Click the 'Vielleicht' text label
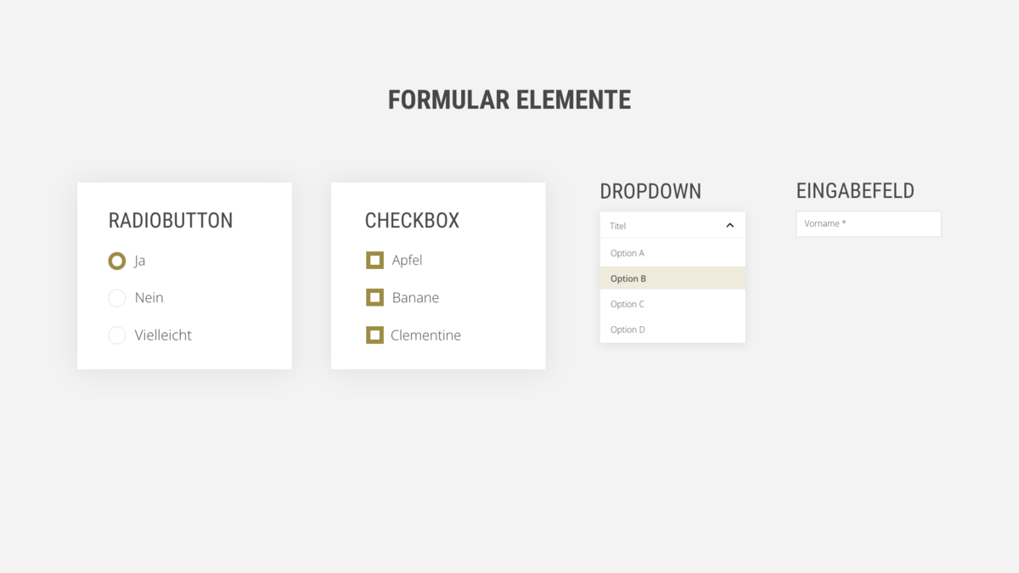The image size is (1019, 573). click(x=163, y=335)
